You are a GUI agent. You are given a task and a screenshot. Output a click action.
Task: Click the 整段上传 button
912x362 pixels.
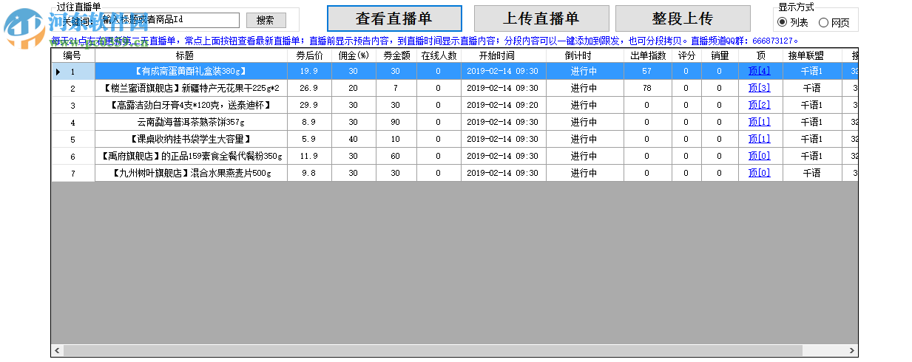click(x=683, y=18)
